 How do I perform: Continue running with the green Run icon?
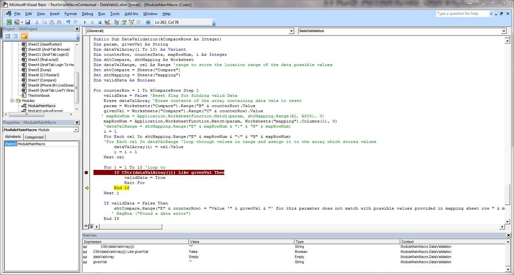pyautogui.click(x=85, y=22)
